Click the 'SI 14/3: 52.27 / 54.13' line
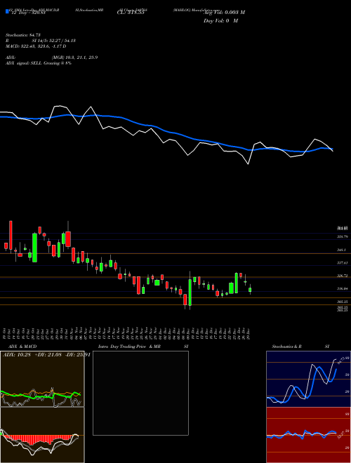The image size is (351, 463). click(54, 41)
